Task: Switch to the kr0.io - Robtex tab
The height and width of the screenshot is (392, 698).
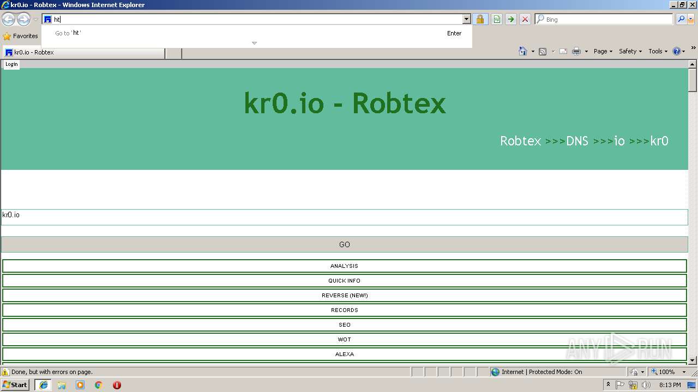Action: (83, 53)
